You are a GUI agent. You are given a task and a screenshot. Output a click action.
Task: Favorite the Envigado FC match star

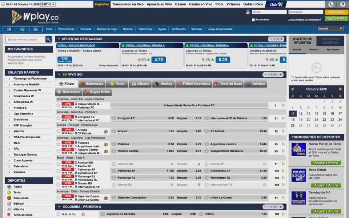pos(58,118)
